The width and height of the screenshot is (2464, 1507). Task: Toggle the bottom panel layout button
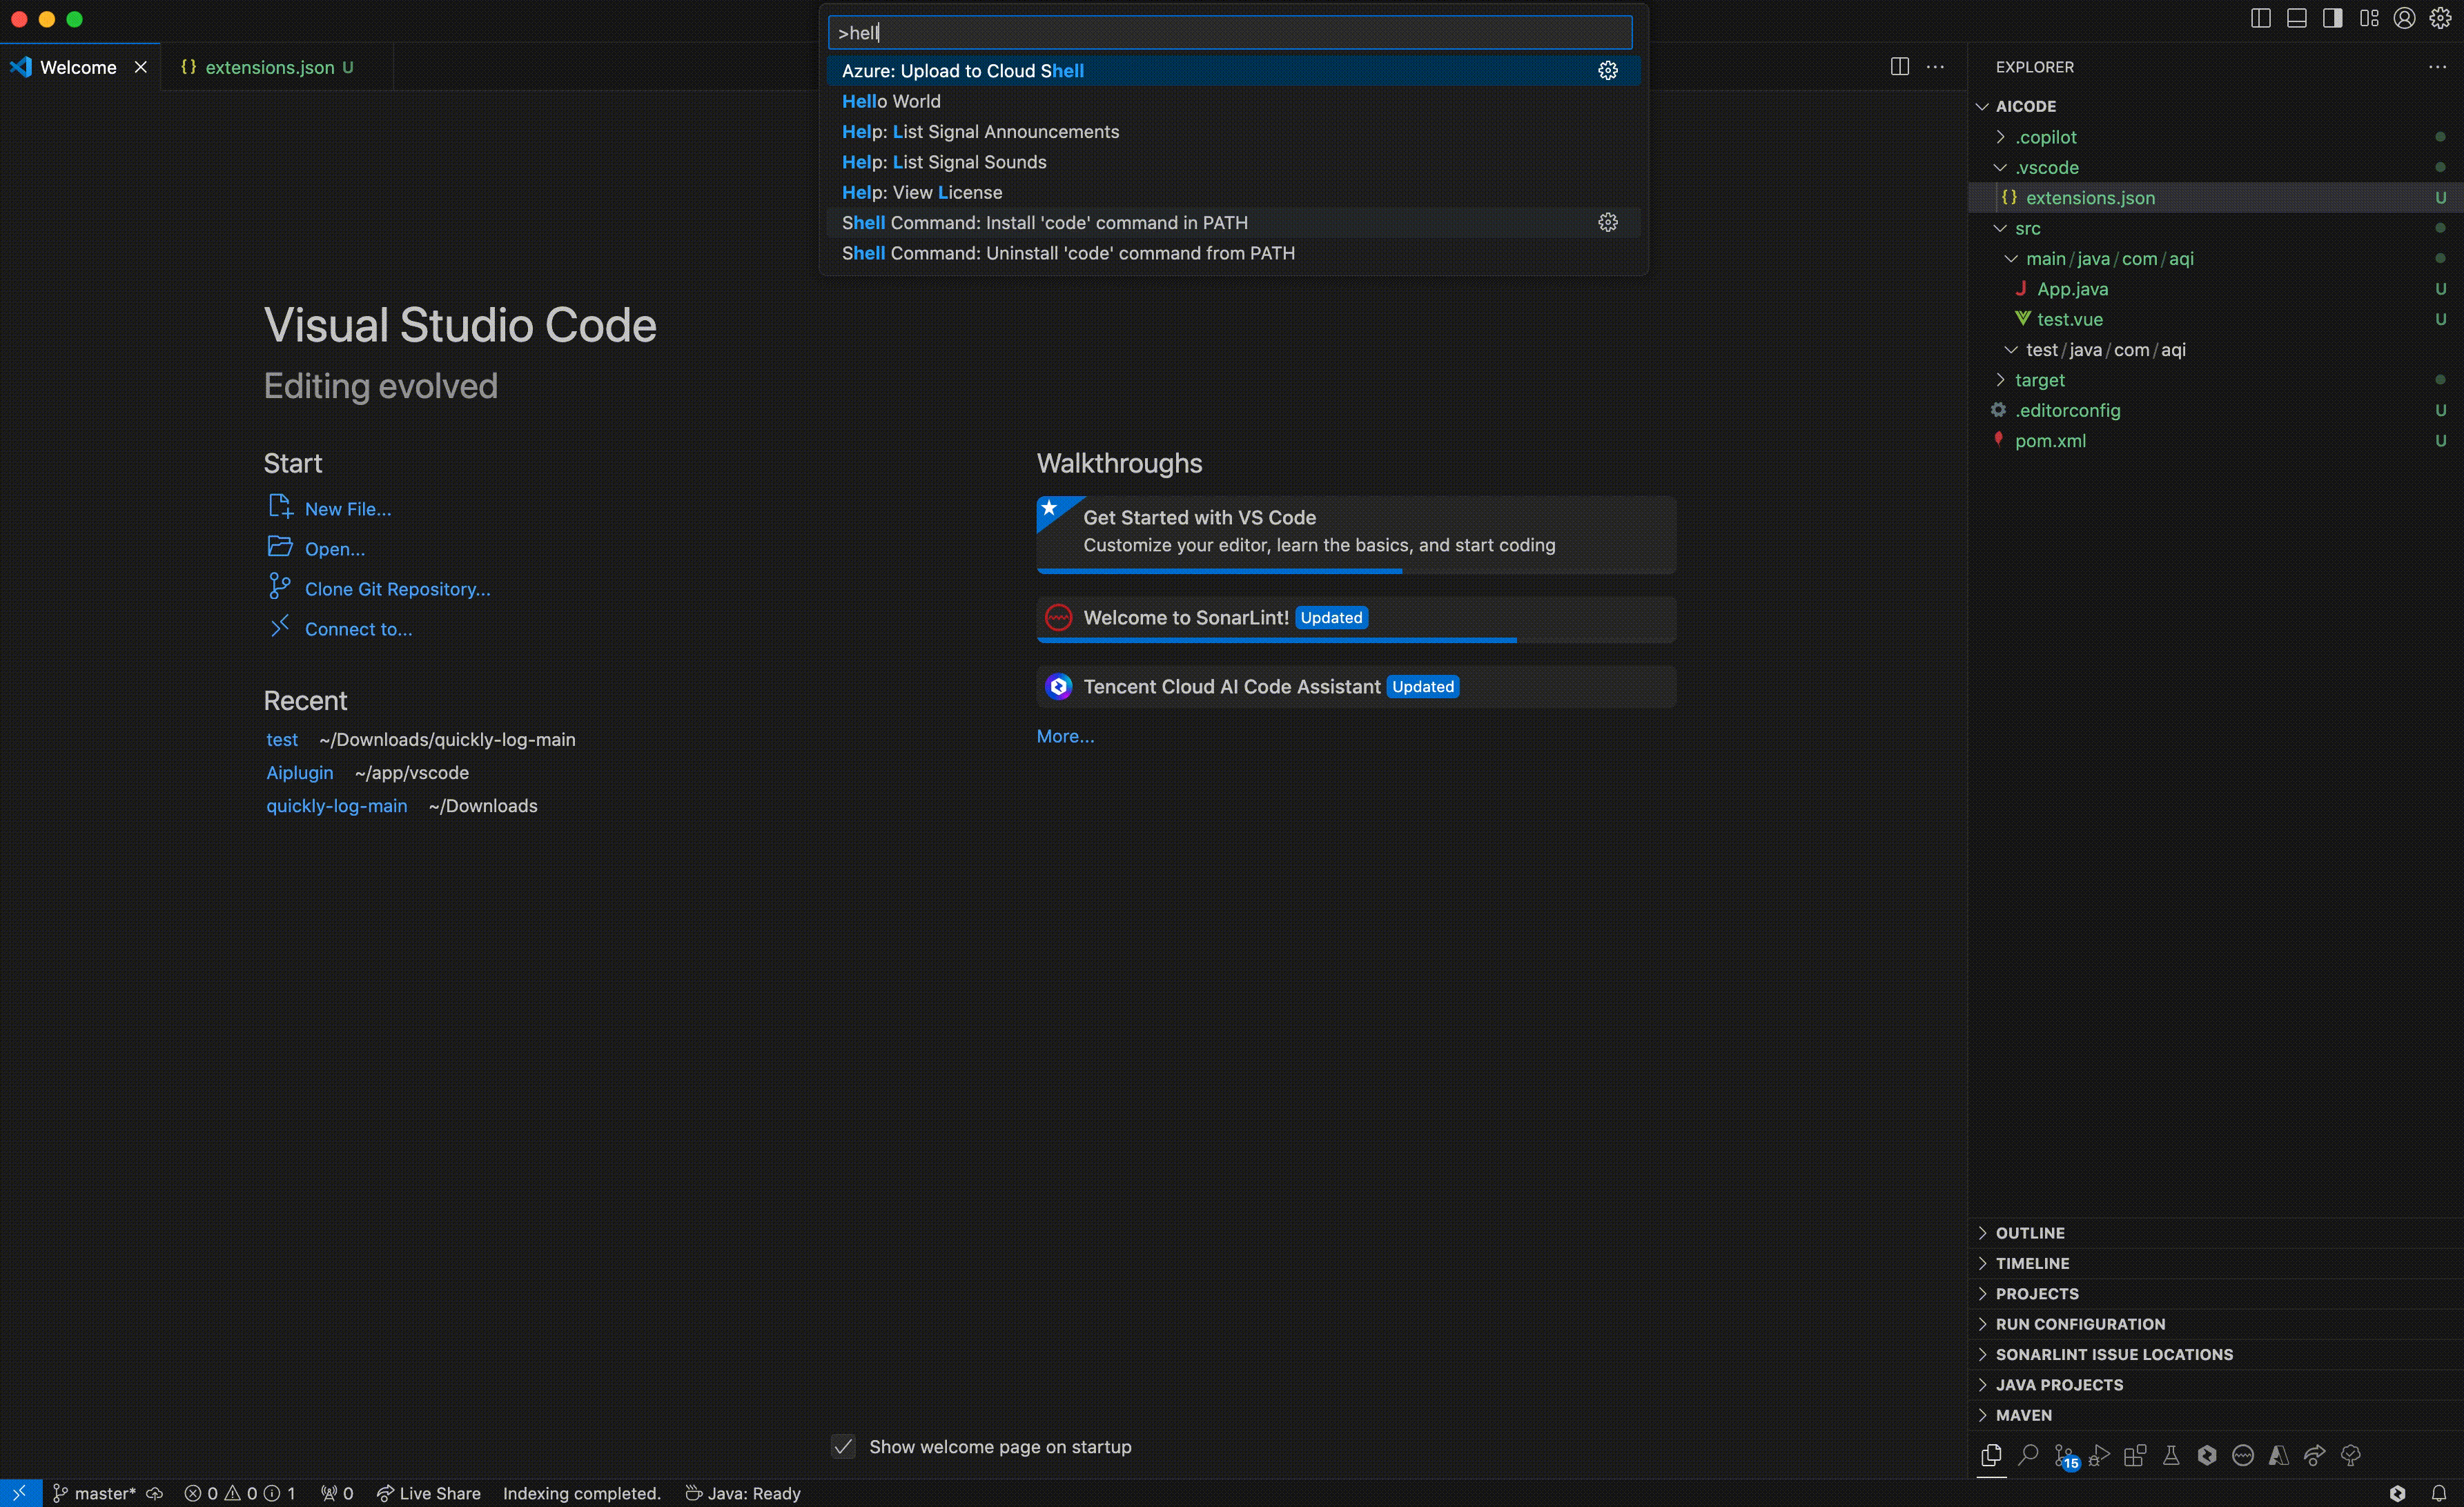[x=2297, y=18]
